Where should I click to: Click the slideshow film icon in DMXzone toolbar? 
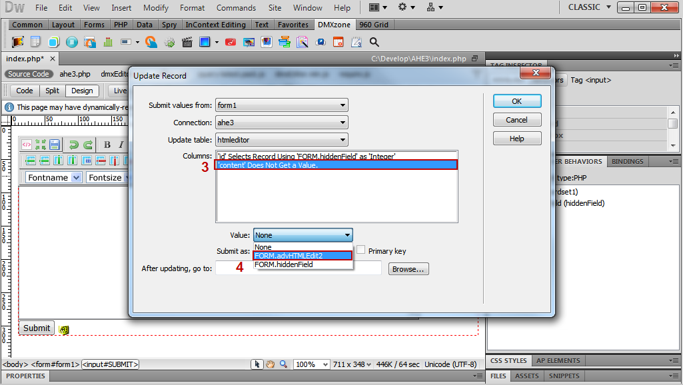(18, 42)
